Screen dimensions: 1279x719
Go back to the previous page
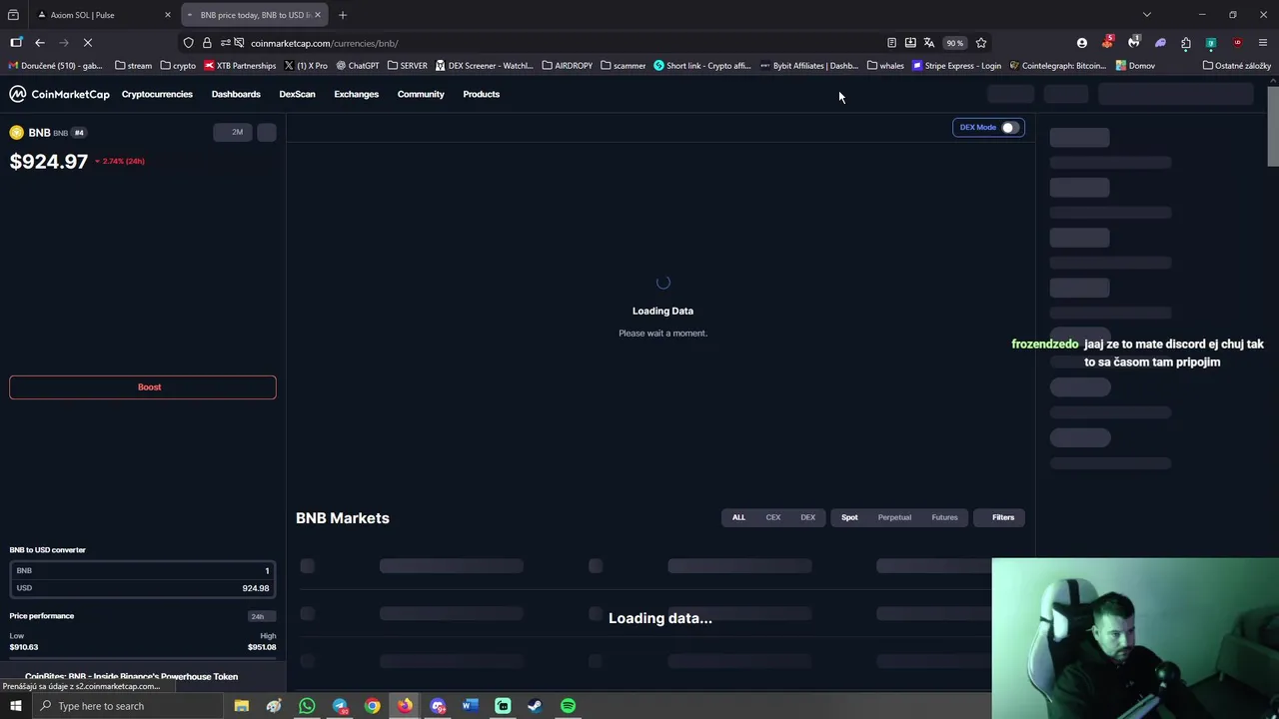[x=40, y=43]
